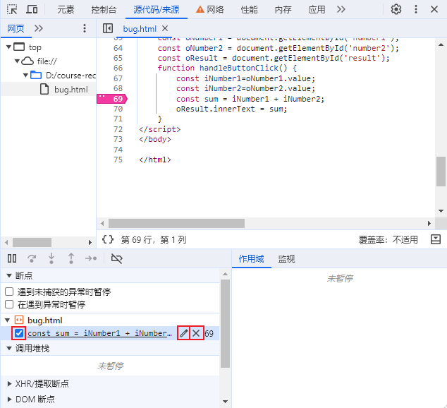Click the step over icon
Image resolution: width=447 pixels, height=408 pixels.
[x=32, y=258]
